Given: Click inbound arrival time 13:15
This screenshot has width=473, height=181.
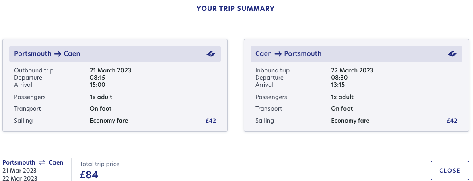Looking at the screenshot, I should [338, 85].
